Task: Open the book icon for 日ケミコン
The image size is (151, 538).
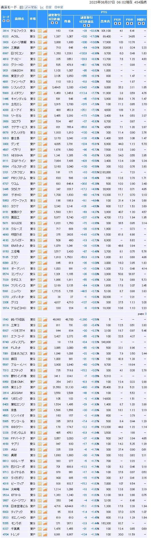Action: (40, 53)
